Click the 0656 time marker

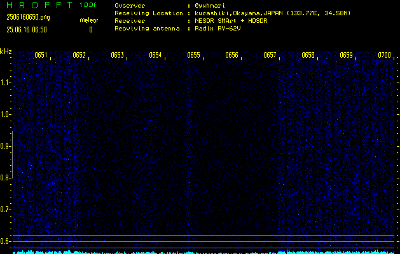pyautogui.click(x=231, y=55)
